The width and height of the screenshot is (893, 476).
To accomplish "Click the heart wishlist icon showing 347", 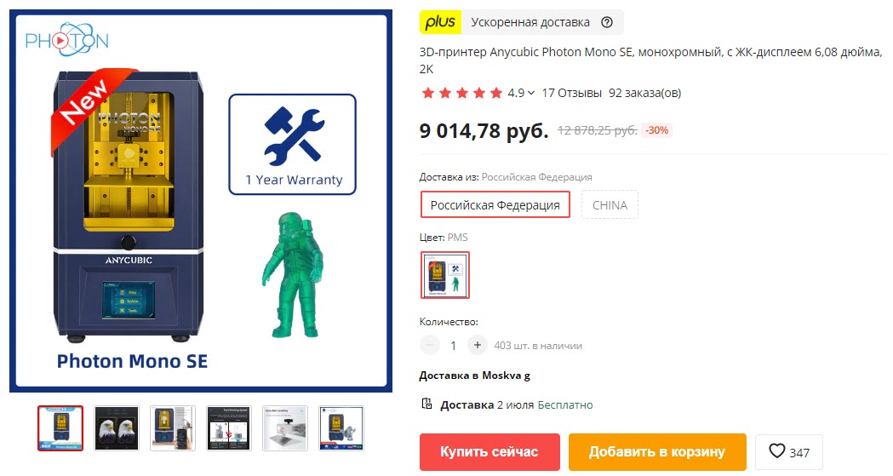I will point(777,451).
